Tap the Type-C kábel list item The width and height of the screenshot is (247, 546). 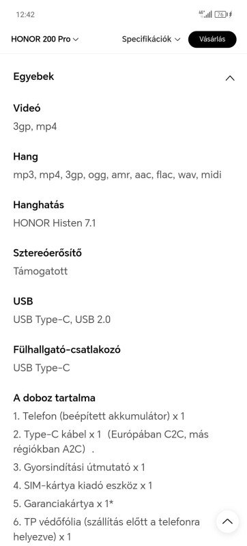(x=111, y=442)
